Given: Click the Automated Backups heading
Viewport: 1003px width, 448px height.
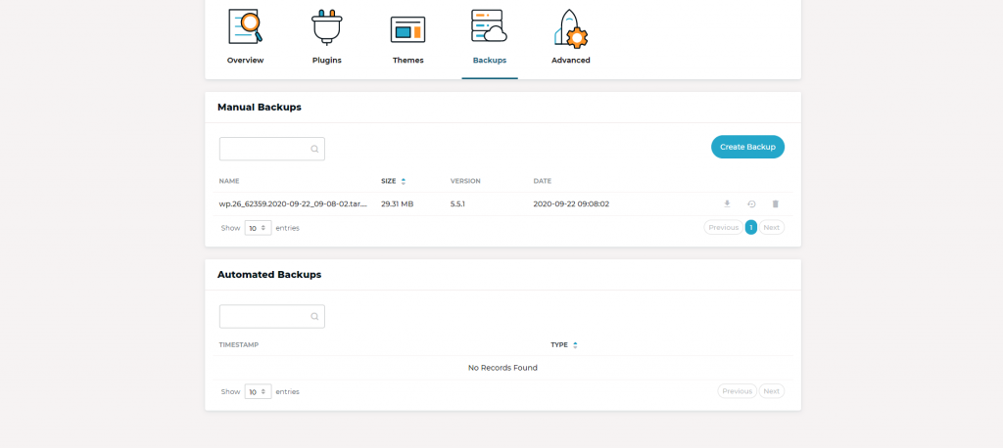Looking at the screenshot, I should pos(269,275).
